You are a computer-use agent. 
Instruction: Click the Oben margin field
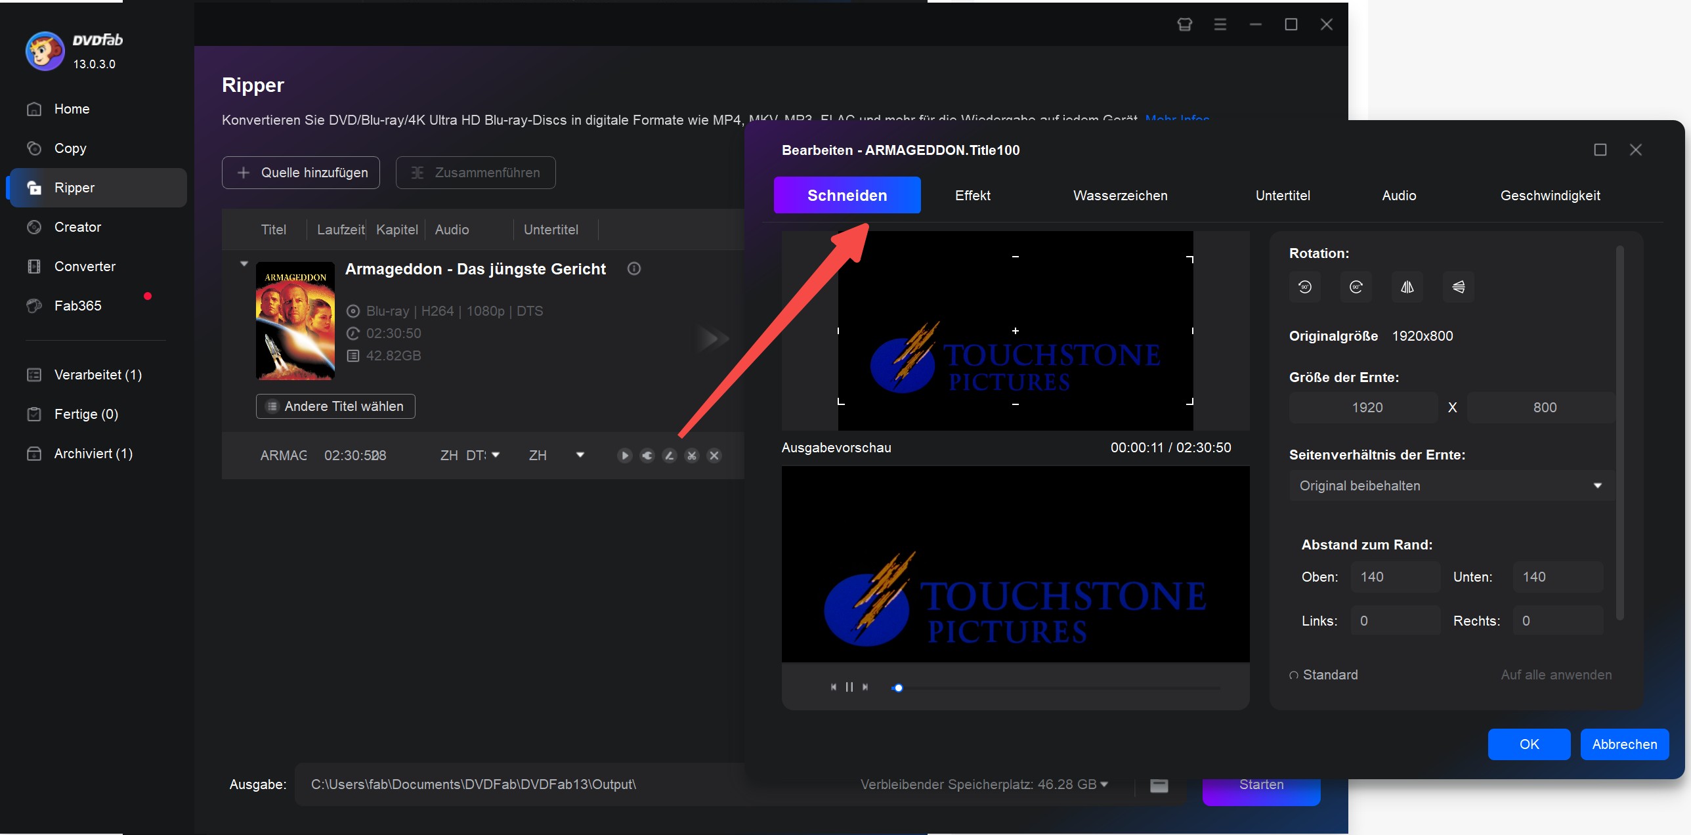(x=1396, y=577)
